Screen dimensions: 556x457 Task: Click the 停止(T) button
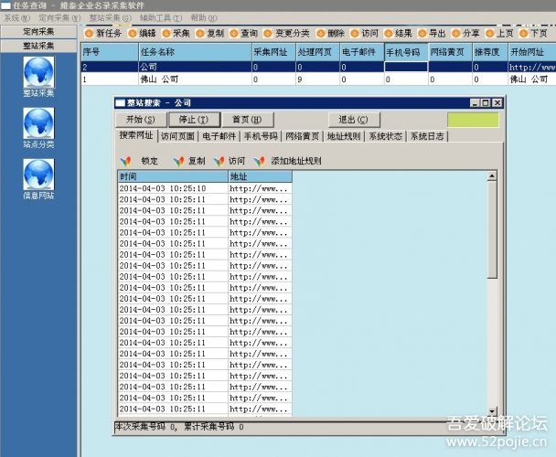point(194,120)
